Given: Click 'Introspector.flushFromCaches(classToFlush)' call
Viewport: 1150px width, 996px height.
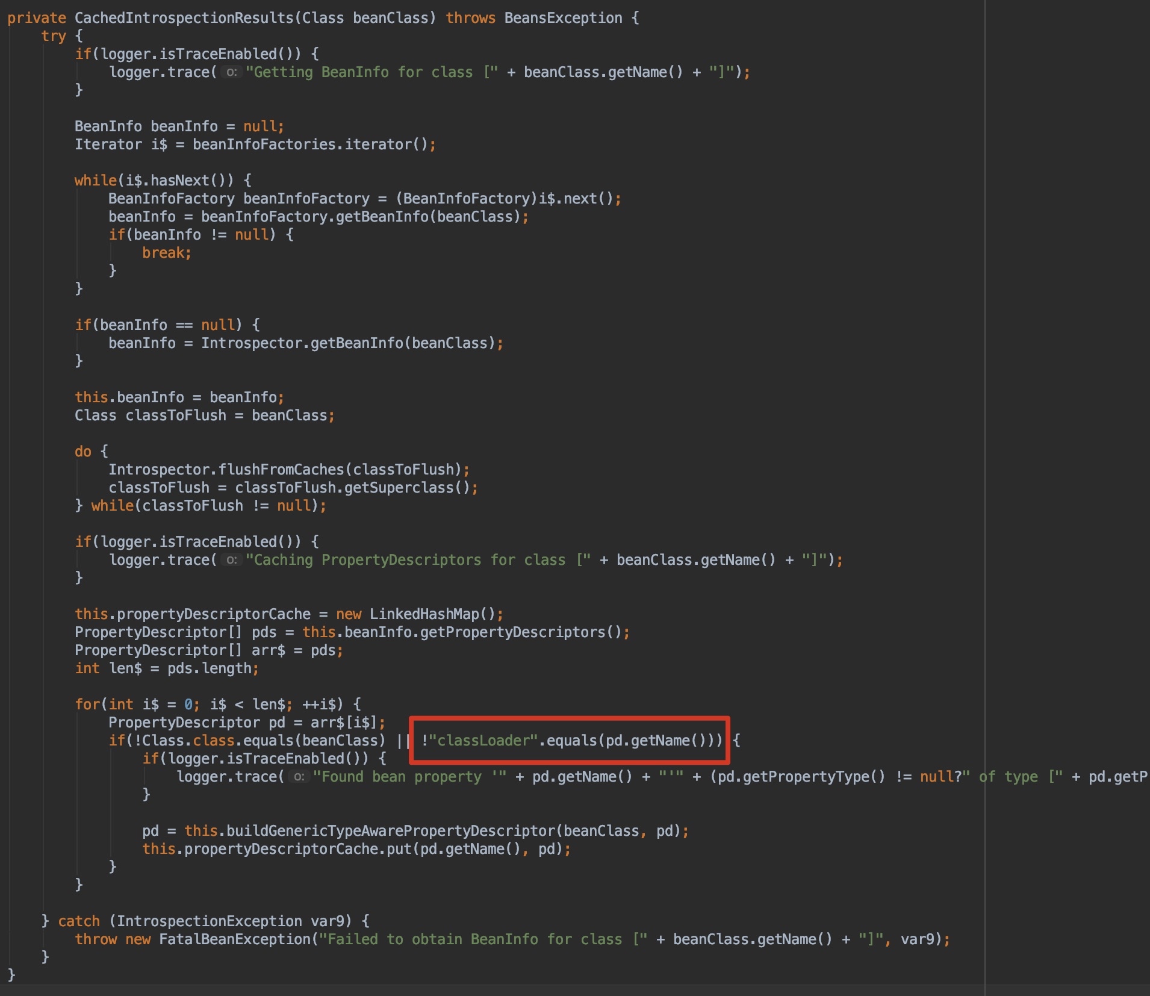Looking at the screenshot, I should pyautogui.click(x=285, y=470).
